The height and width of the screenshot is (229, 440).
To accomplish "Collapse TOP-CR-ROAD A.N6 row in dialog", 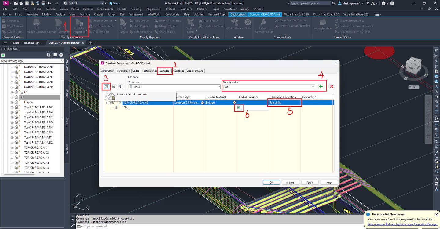I will coord(108,103).
